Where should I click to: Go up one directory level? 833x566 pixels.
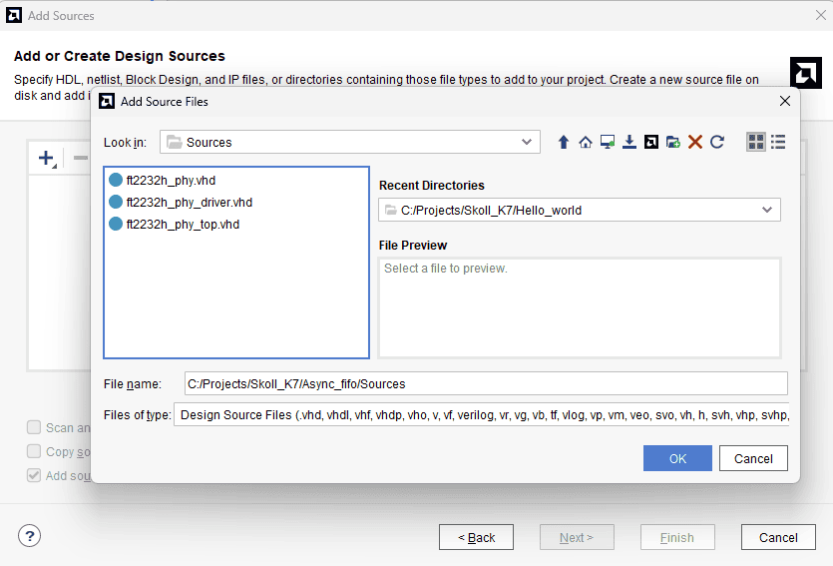(564, 143)
